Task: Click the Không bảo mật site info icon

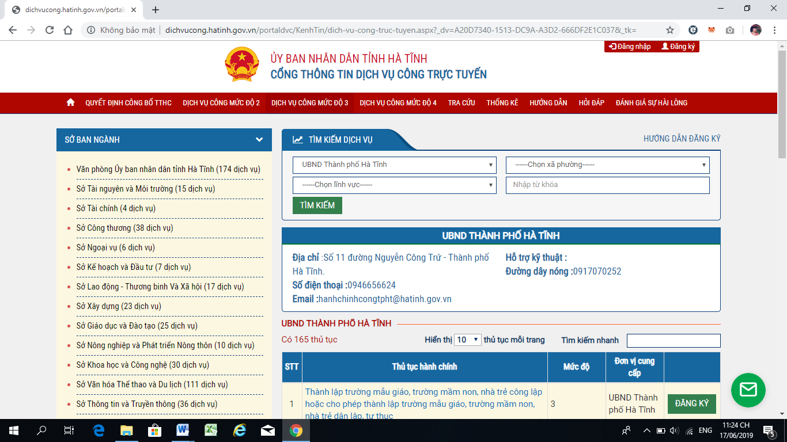Action: coord(91,30)
